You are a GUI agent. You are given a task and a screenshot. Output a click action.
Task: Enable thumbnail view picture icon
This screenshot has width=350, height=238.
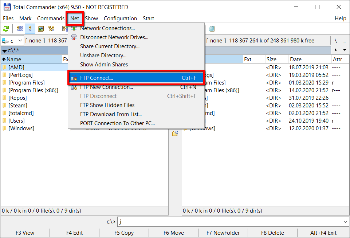click(41, 29)
